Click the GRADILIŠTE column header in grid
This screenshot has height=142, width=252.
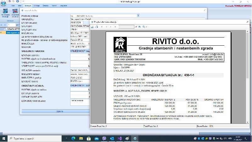[13, 29]
